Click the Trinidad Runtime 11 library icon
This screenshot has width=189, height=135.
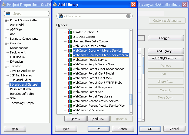(x=70, y=32)
